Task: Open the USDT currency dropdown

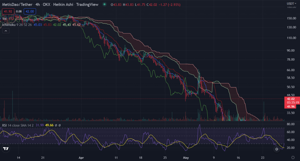Action: click(x=292, y=3)
